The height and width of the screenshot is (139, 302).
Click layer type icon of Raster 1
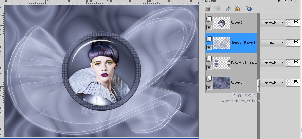coord(209,79)
